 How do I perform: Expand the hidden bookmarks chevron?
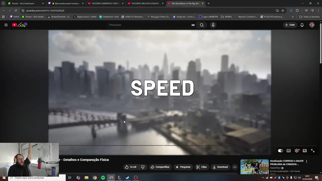293,17
